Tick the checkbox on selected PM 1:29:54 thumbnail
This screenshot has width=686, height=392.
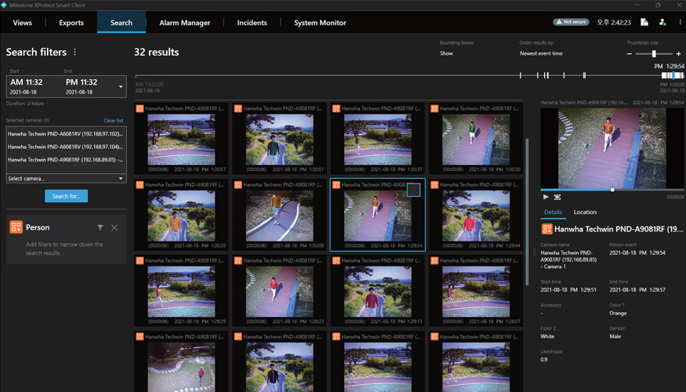coord(413,190)
